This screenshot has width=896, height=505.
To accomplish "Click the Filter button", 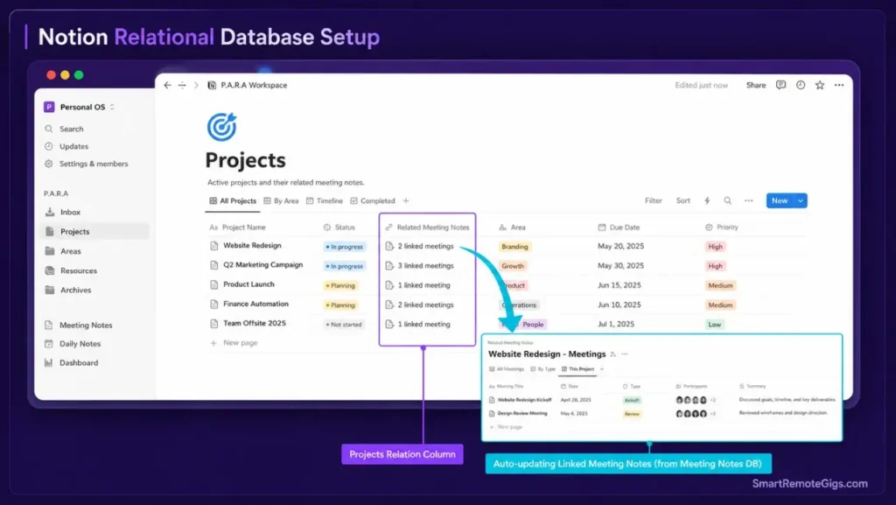I will coord(653,200).
